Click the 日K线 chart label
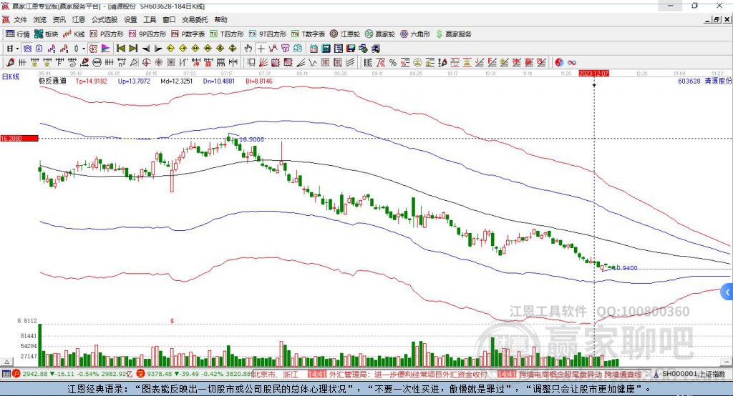 (x=11, y=76)
